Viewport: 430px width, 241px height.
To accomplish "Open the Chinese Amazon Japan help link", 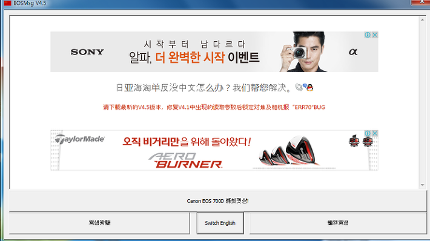I will [203, 88].
